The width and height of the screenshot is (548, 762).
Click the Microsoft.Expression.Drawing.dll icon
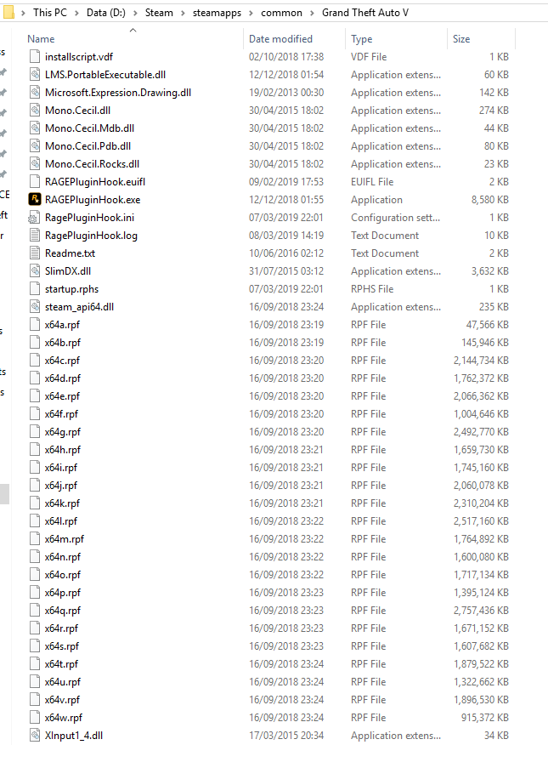pyautogui.click(x=35, y=93)
